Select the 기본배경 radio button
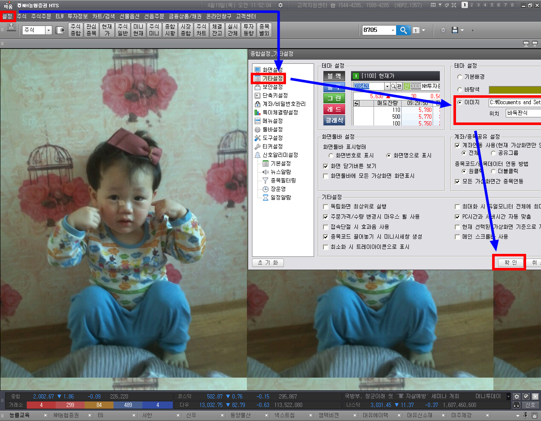Image resolution: width=541 pixels, height=421 pixels. pos(460,77)
